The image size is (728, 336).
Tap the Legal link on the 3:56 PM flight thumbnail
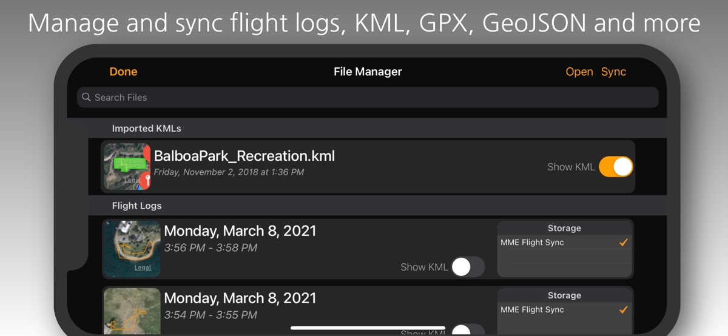143,267
